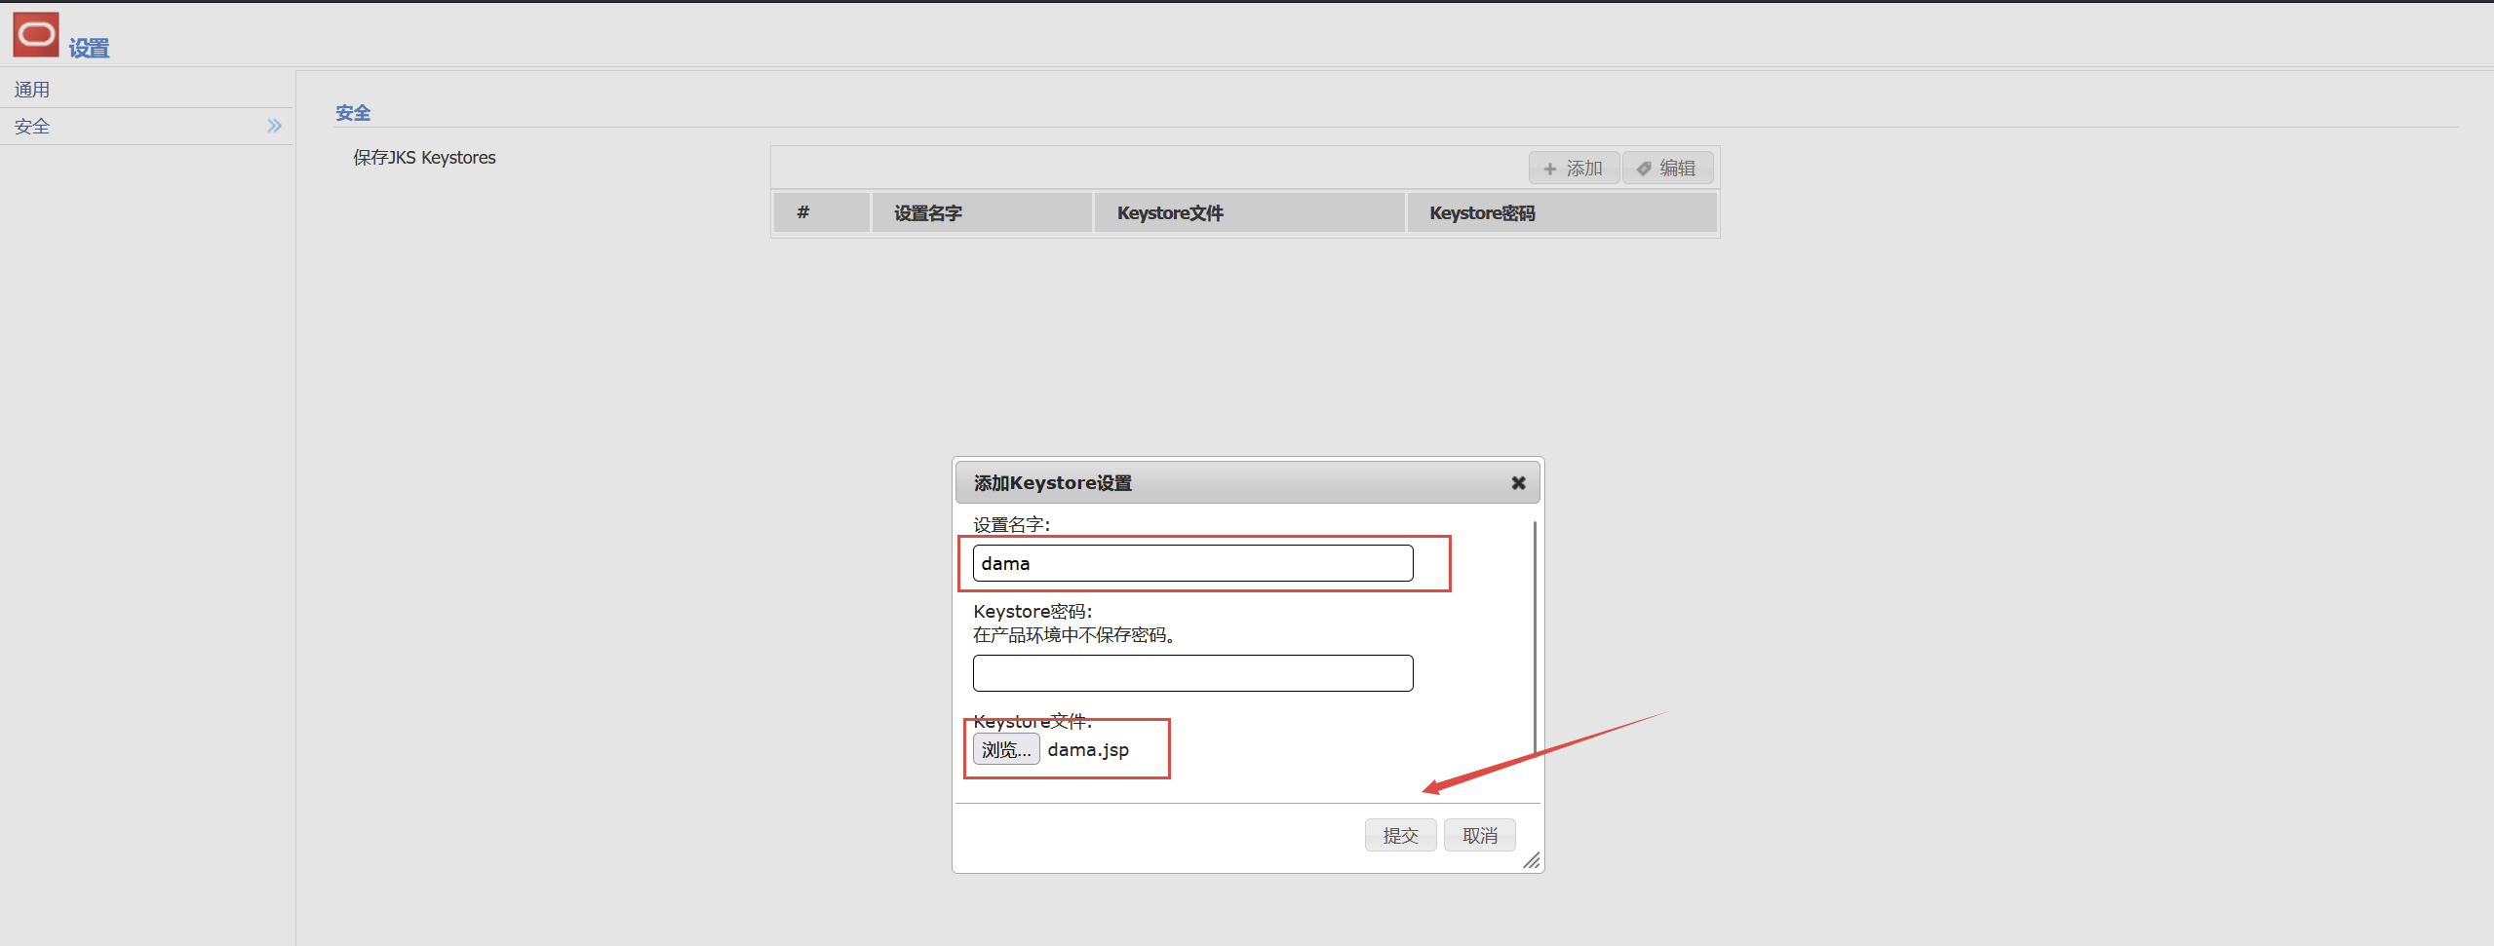Image resolution: width=2494 pixels, height=946 pixels.
Task: Click the selected file name dama.jsp
Action: pos(1088,750)
